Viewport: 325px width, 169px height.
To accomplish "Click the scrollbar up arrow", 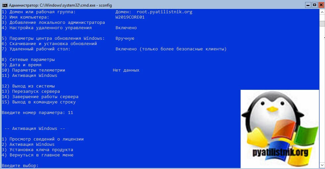I will click(322, 12).
